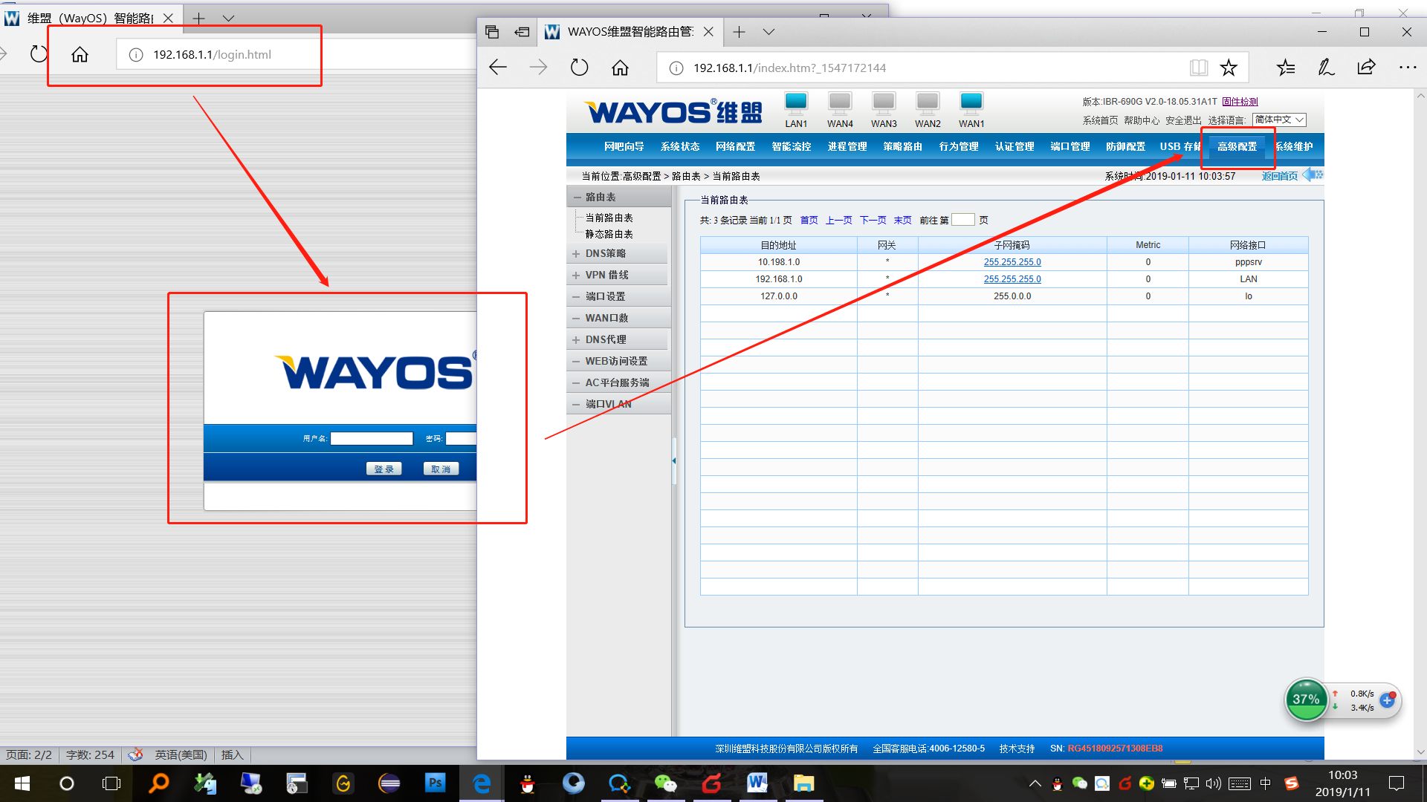Viewport: 1427px width, 802px height.
Task: Click the 取消 button on the login page
Action: (x=441, y=469)
